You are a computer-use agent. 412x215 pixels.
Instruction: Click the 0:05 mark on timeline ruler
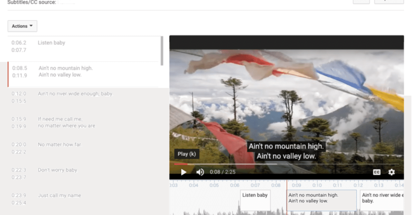point(214,185)
